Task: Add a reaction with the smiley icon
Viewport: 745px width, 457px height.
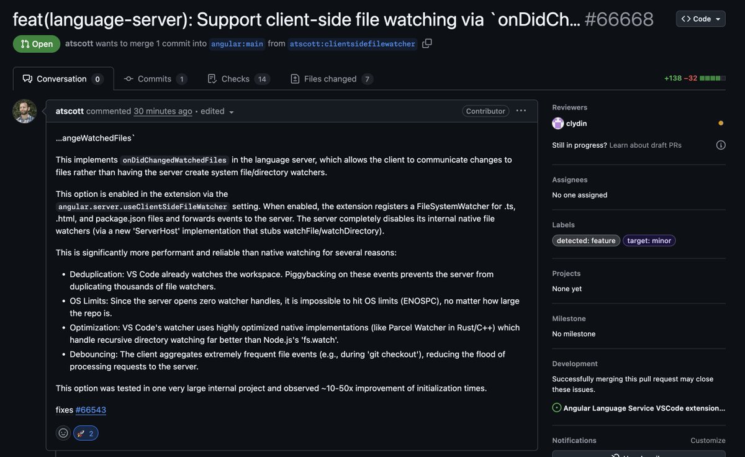Action: coord(63,433)
